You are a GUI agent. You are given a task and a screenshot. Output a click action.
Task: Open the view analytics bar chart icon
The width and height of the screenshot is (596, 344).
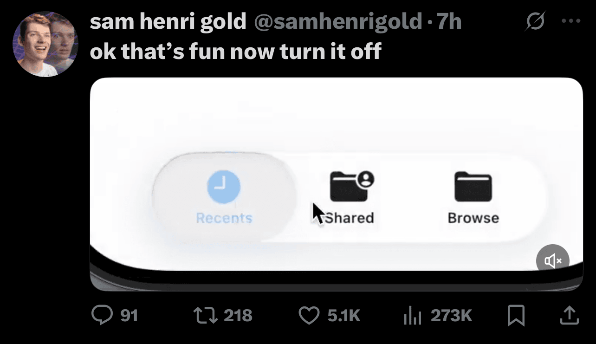pyautogui.click(x=413, y=315)
